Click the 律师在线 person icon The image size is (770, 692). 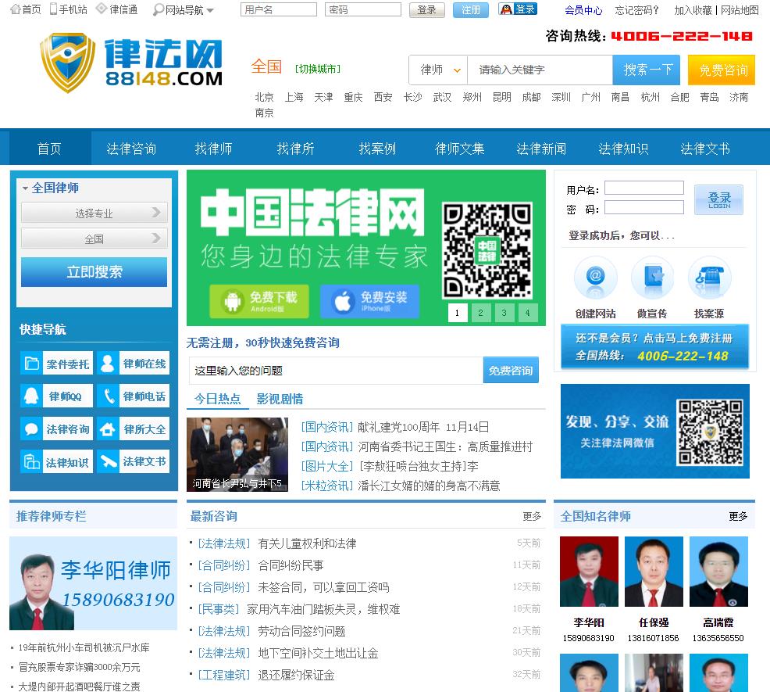point(108,364)
